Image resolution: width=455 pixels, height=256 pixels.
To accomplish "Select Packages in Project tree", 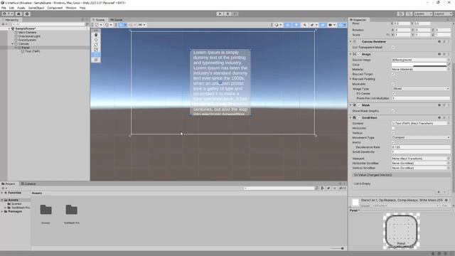I will click(15, 212).
